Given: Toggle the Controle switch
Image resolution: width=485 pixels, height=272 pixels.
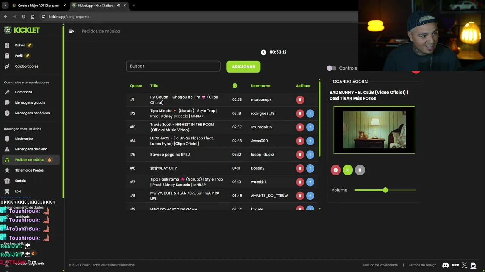Looking at the screenshot, I should coord(332,68).
